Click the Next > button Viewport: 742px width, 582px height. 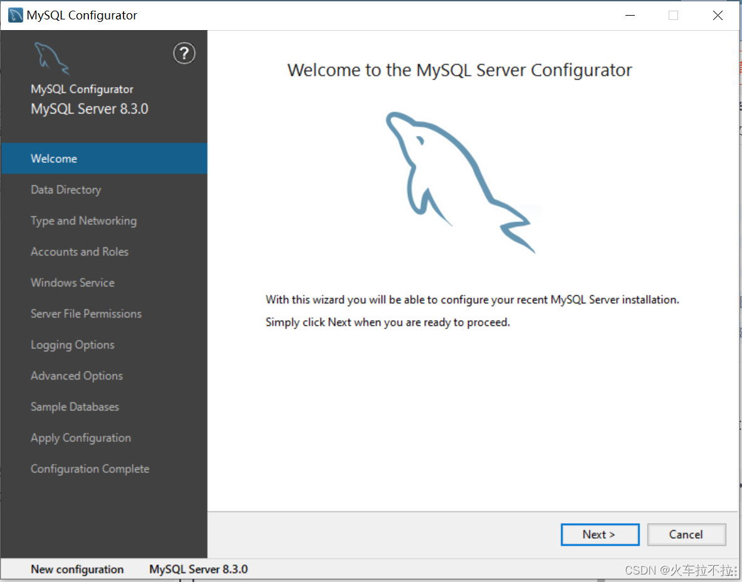(600, 534)
